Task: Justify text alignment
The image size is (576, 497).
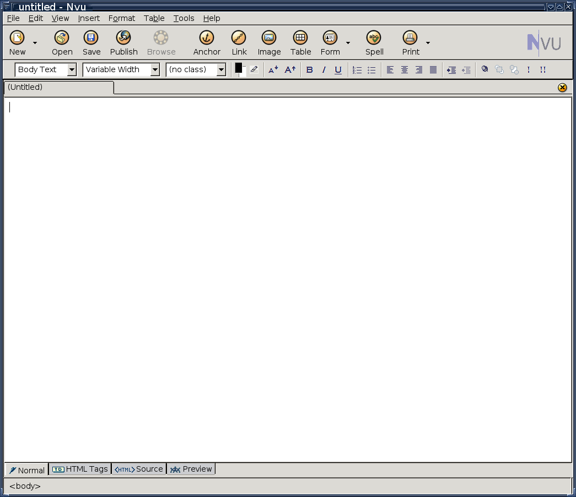Action: 433,70
